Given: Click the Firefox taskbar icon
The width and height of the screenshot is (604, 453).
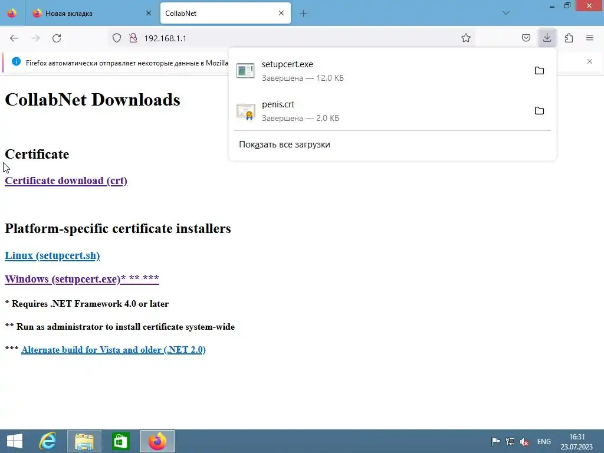Looking at the screenshot, I should (x=157, y=441).
